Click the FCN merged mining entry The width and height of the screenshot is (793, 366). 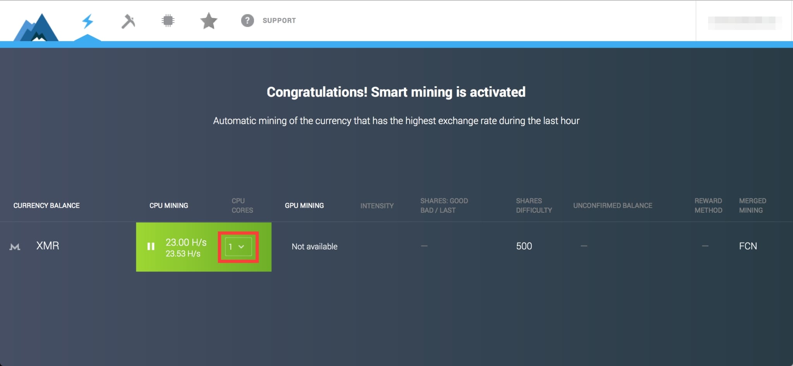(748, 246)
